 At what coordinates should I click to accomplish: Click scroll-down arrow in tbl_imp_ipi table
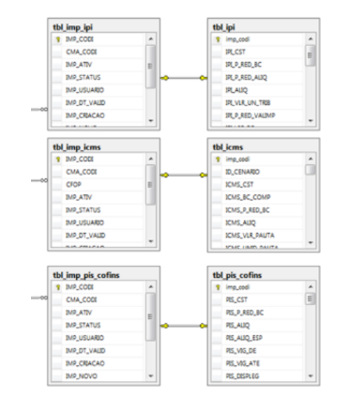[x=151, y=120]
